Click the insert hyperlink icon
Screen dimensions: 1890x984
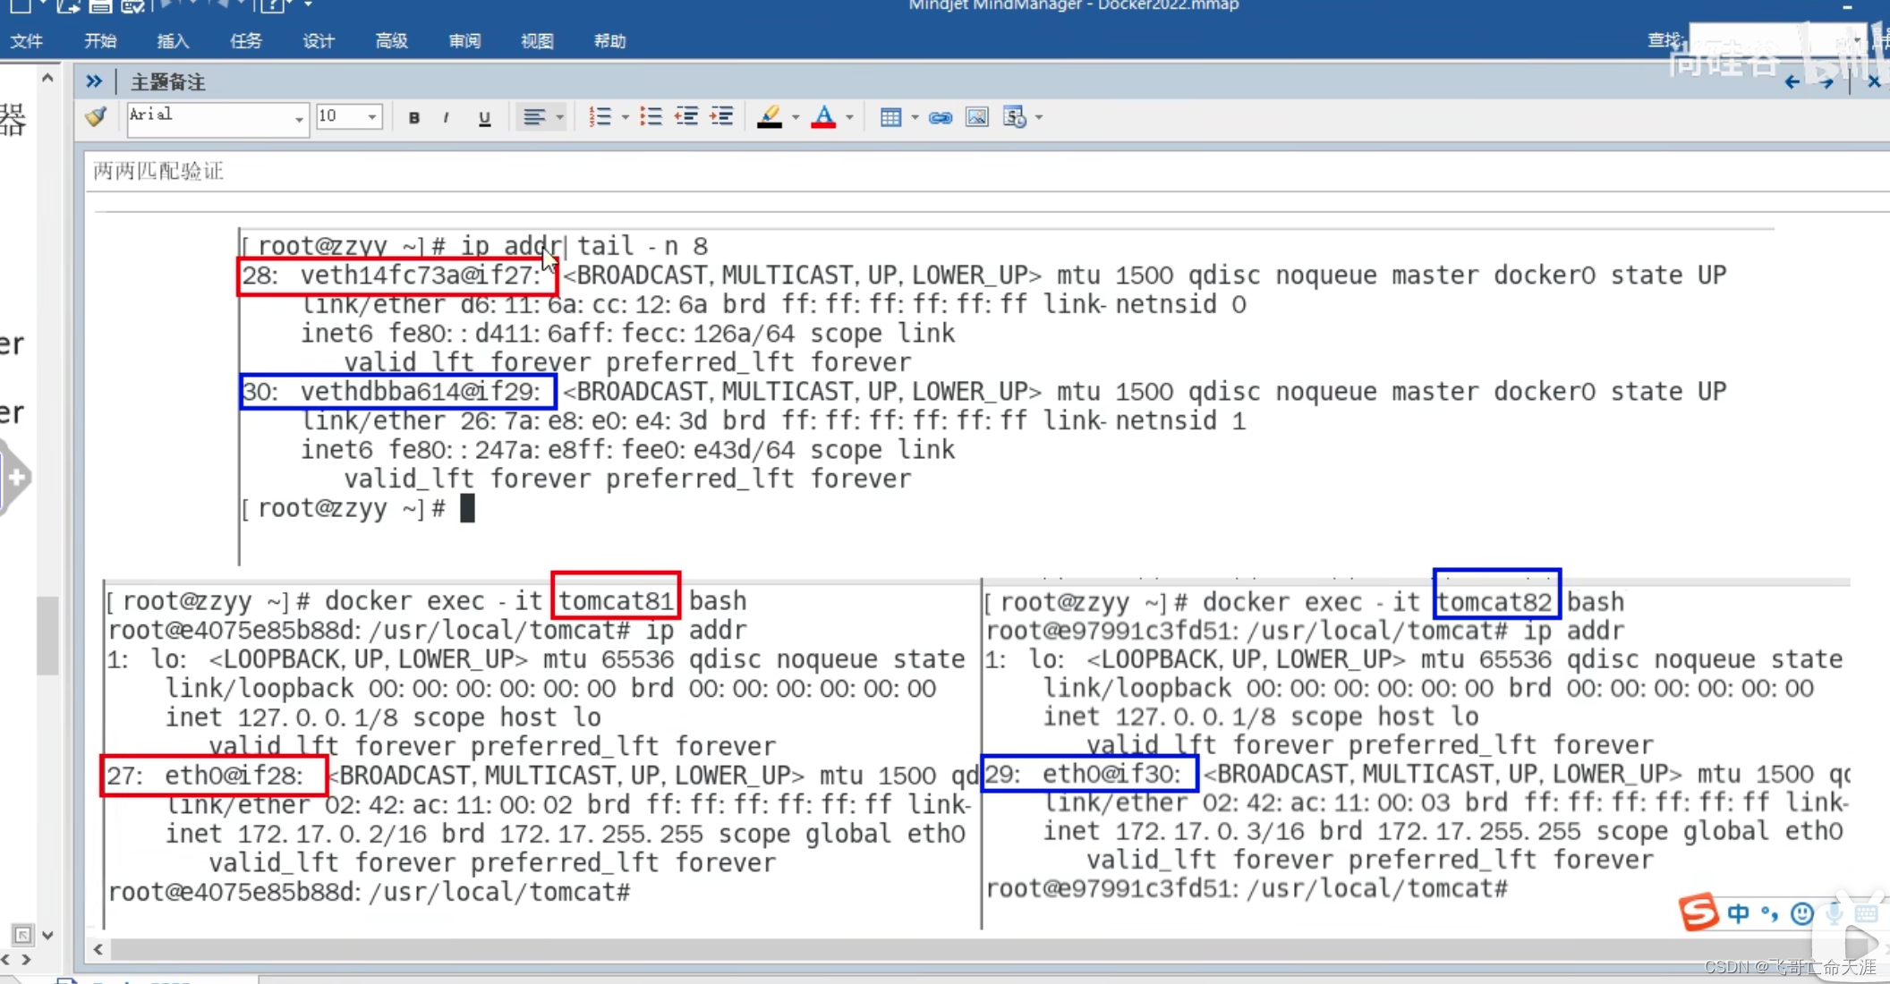[x=939, y=117]
